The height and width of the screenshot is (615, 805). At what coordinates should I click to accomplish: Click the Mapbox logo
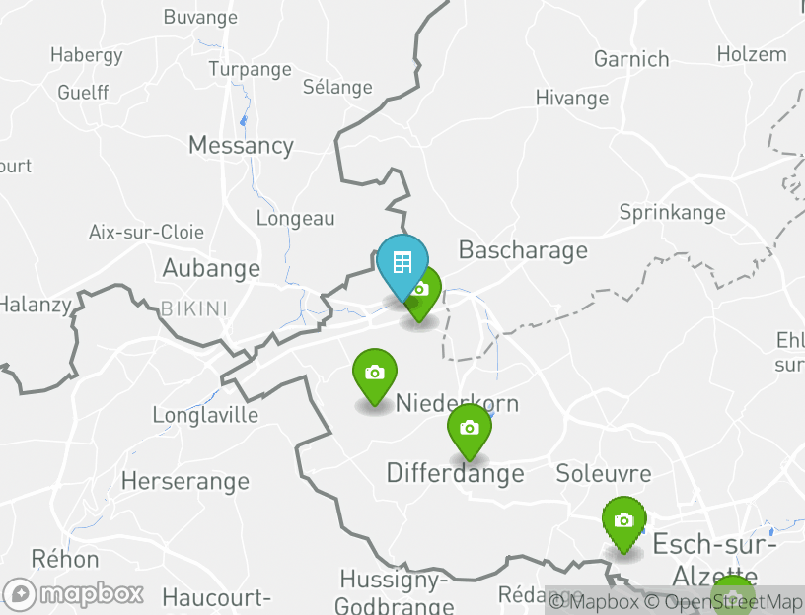pyautogui.click(x=72, y=595)
